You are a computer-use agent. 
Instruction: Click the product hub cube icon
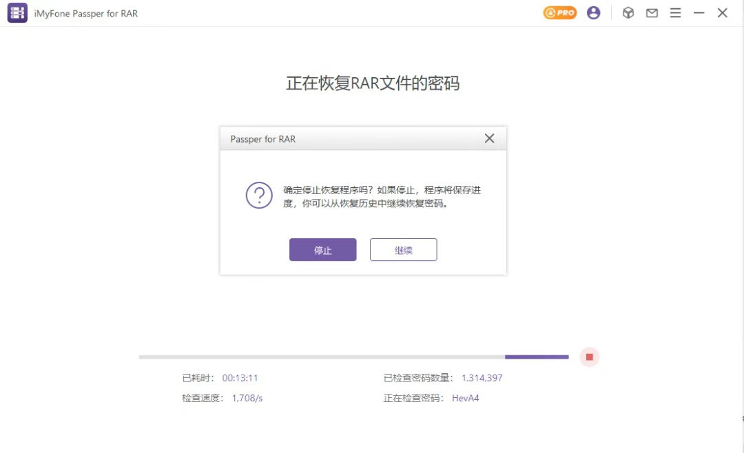click(628, 12)
